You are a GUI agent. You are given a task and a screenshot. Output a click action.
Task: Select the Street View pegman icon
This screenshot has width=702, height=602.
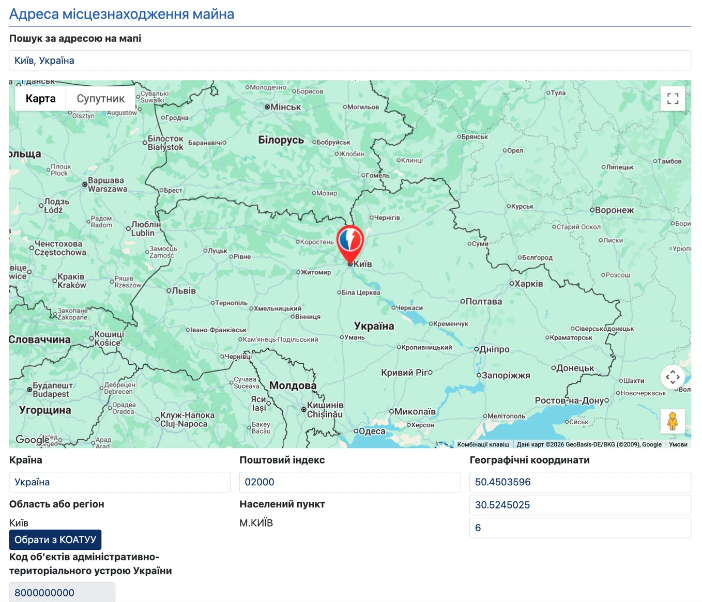[673, 421]
